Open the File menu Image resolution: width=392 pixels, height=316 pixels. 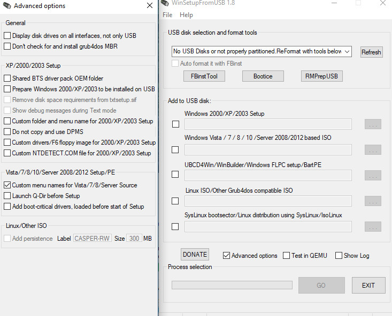click(167, 15)
